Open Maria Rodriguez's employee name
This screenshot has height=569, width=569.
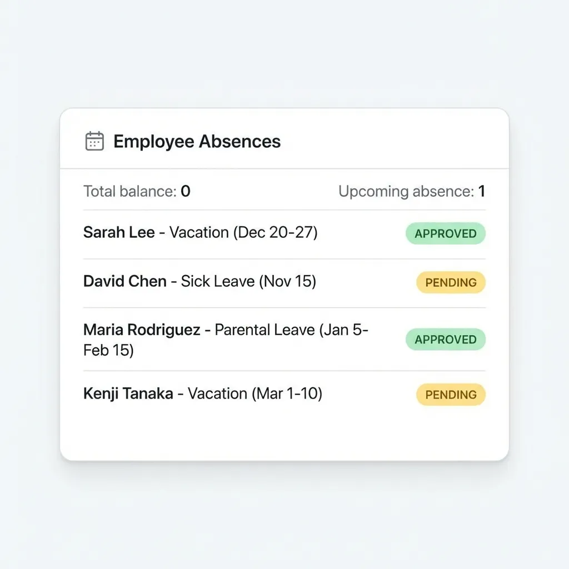pos(142,330)
